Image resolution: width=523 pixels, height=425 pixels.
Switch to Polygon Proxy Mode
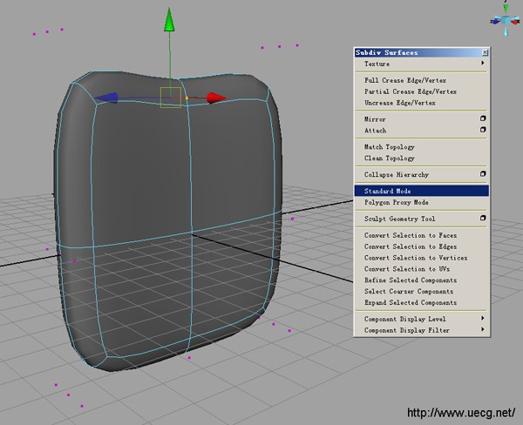pos(422,202)
